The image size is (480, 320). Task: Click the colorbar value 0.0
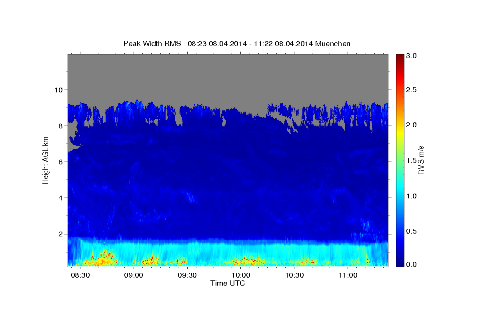click(412, 264)
